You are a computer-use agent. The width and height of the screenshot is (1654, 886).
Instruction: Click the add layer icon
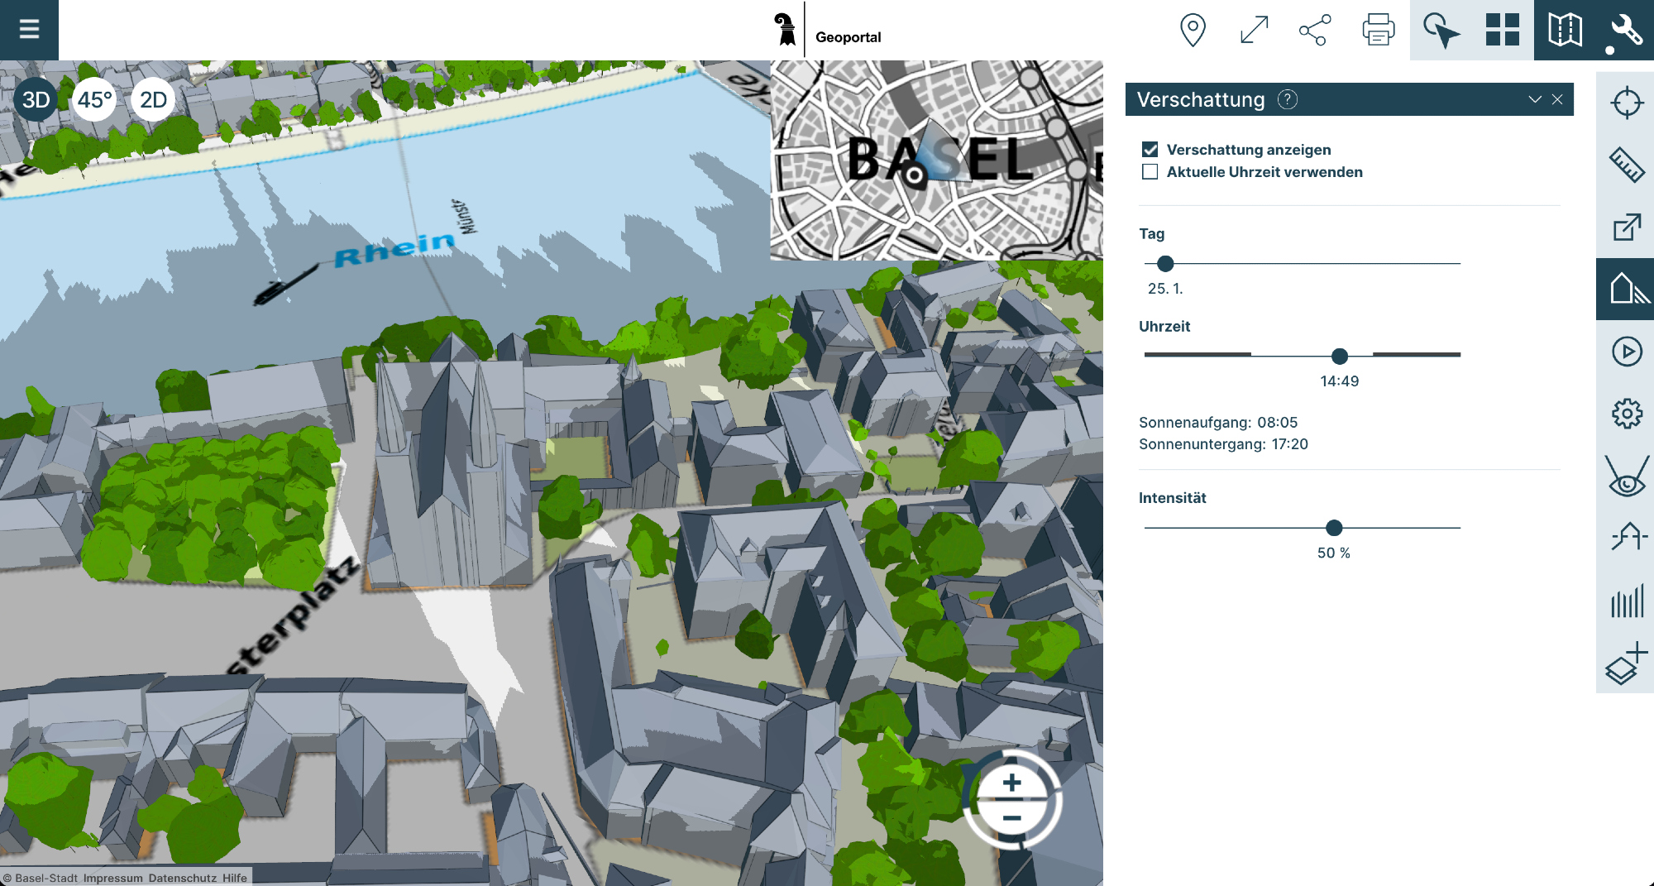[x=1626, y=663]
